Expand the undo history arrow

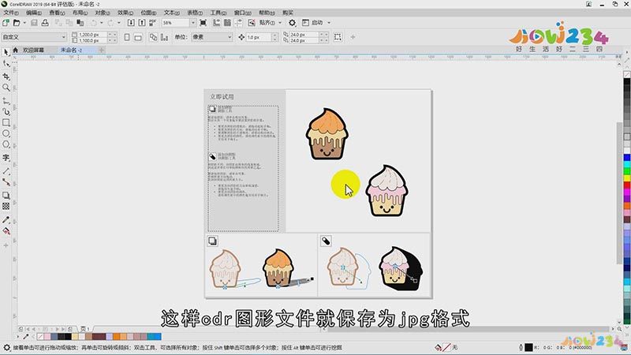(101, 23)
